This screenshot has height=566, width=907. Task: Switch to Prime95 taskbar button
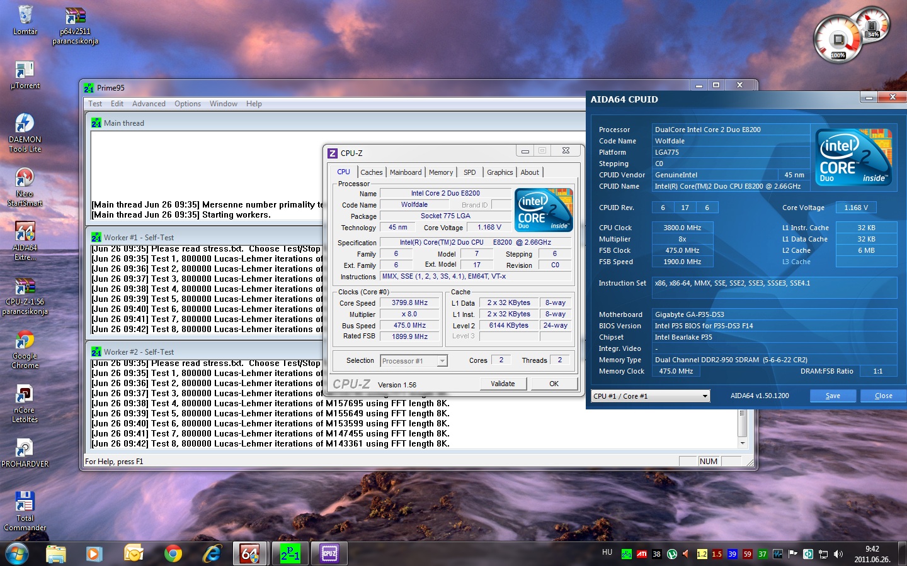pos(290,553)
